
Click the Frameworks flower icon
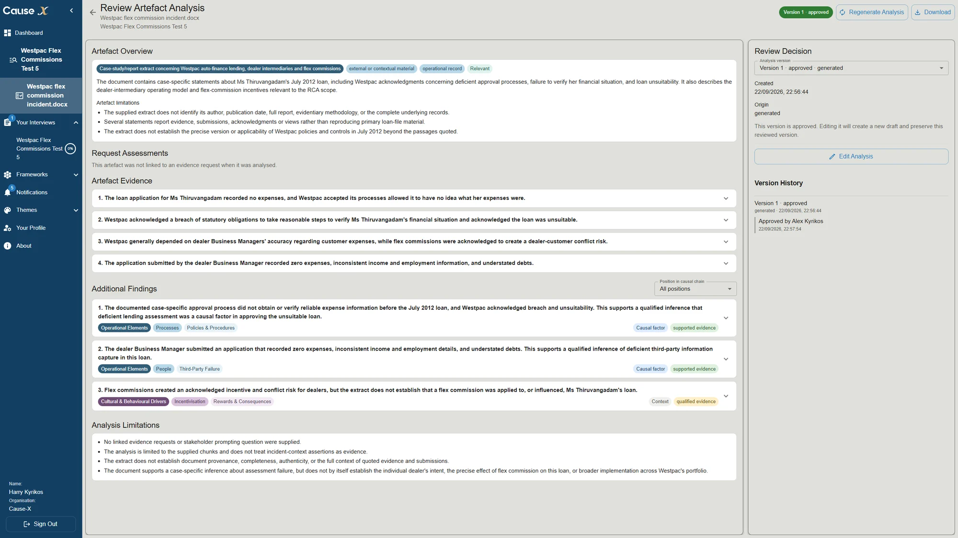pos(7,175)
